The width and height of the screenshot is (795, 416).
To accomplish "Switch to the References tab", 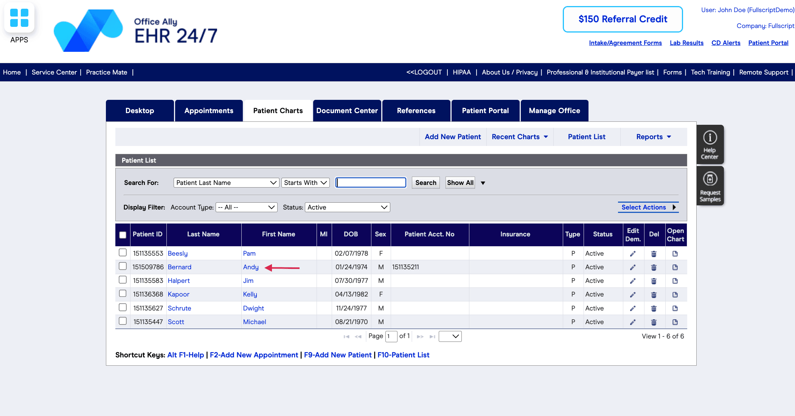I will (x=416, y=111).
